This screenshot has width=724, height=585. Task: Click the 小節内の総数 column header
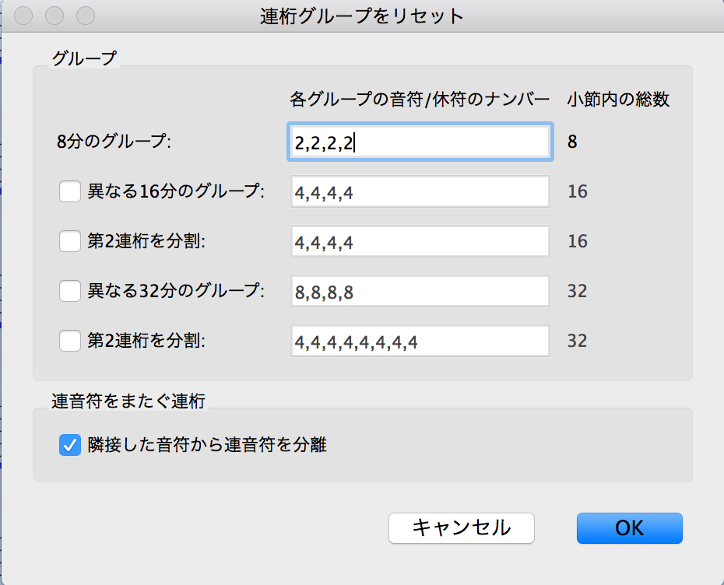(x=617, y=100)
